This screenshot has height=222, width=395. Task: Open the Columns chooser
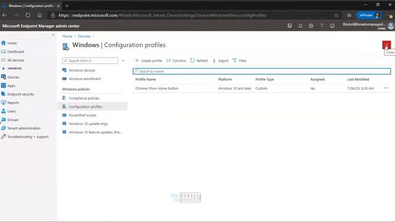pos(176,60)
